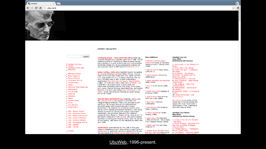
Task: Click the incognito spy icon in title bar
Action: (237, 3)
